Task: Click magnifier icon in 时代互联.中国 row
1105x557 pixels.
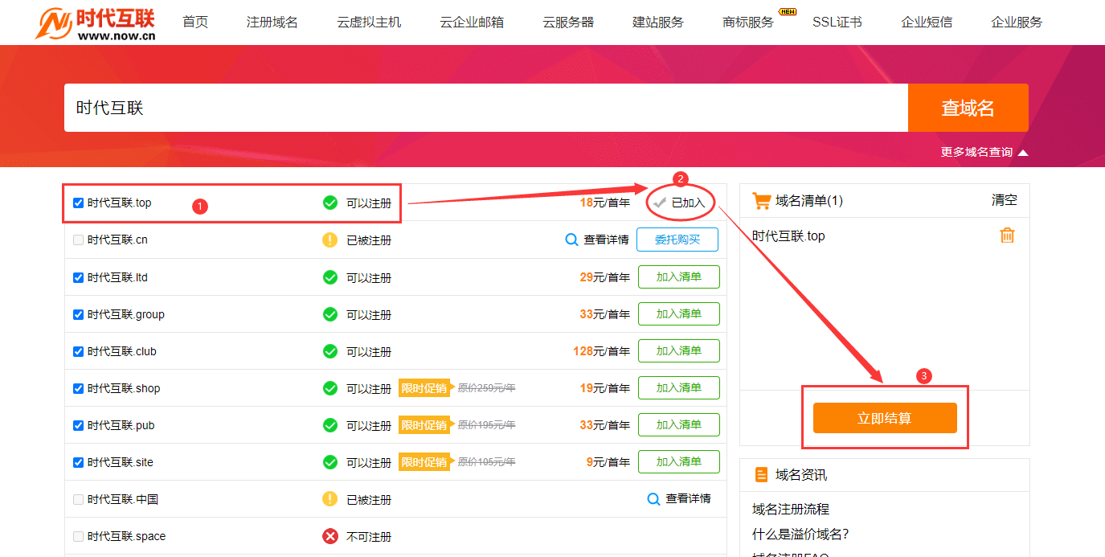Action: tap(653, 499)
